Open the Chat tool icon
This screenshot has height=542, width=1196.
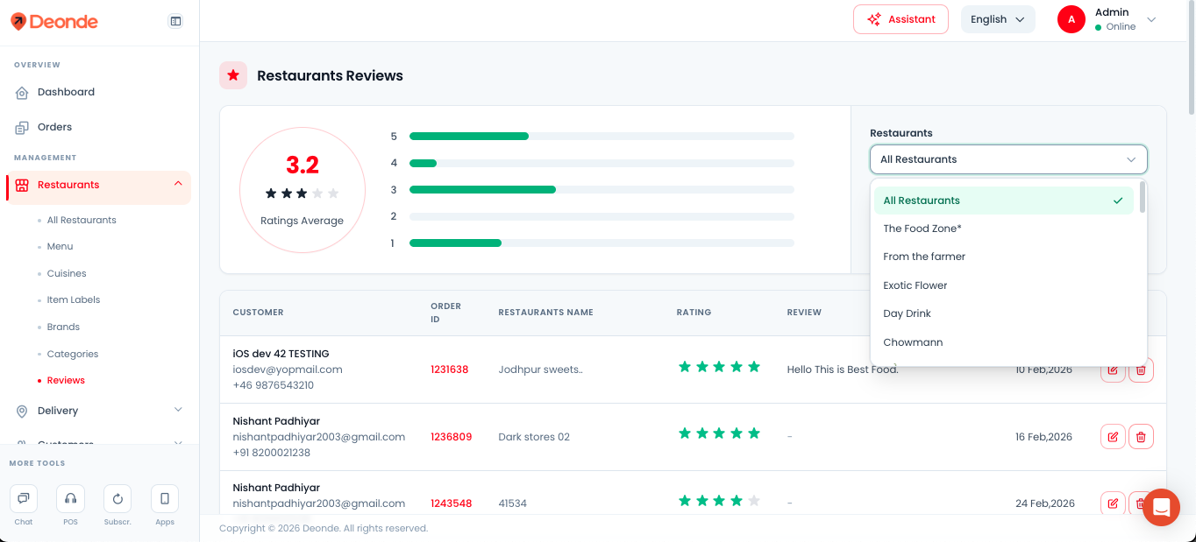tap(24, 498)
